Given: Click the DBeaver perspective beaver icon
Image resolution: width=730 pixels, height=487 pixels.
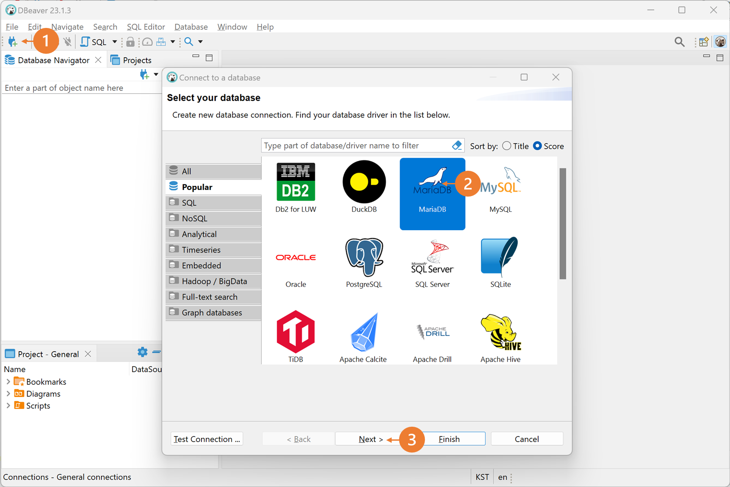Looking at the screenshot, I should (720, 41).
